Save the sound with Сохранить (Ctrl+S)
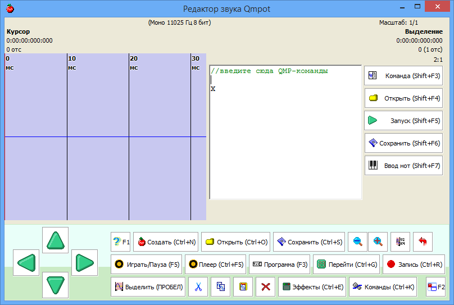 (x=309, y=242)
